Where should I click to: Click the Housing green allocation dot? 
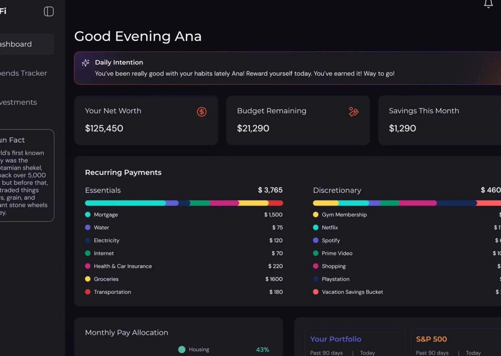pos(182,349)
